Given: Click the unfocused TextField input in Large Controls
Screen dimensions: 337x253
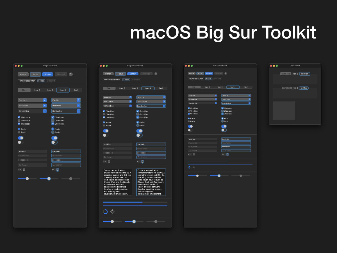Looking at the screenshot, I should pyautogui.click(x=32, y=151).
